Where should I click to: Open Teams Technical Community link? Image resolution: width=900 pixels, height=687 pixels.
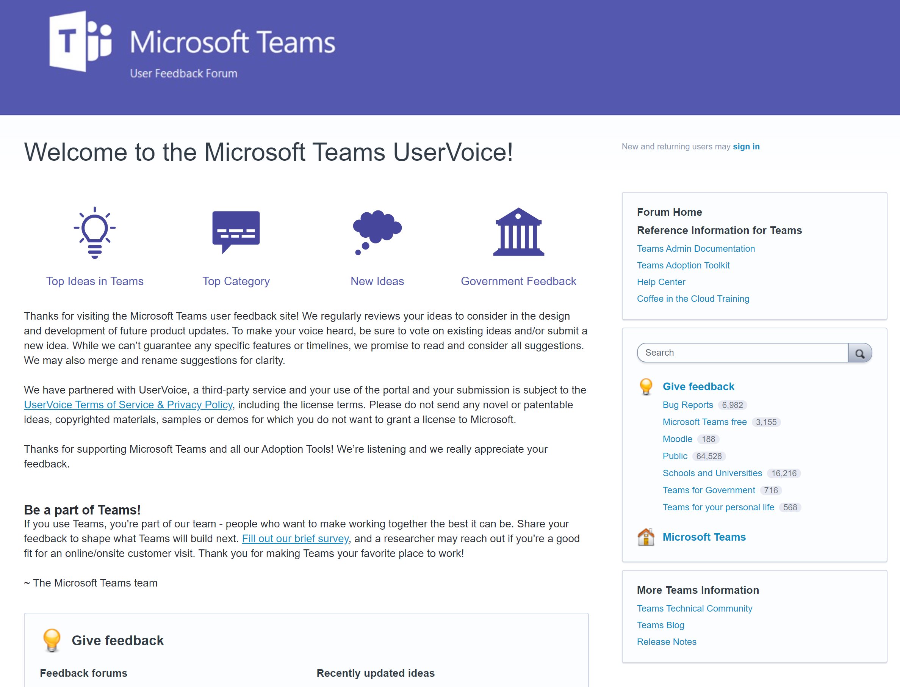click(695, 609)
